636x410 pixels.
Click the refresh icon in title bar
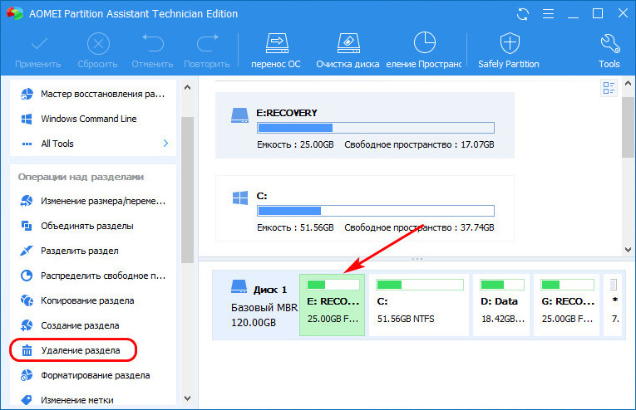click(x=523, y=14)
